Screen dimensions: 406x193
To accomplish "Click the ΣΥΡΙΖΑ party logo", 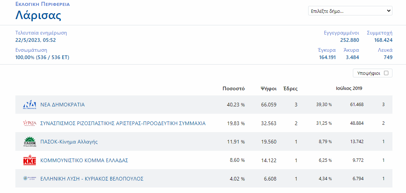I will coord(30,123).
